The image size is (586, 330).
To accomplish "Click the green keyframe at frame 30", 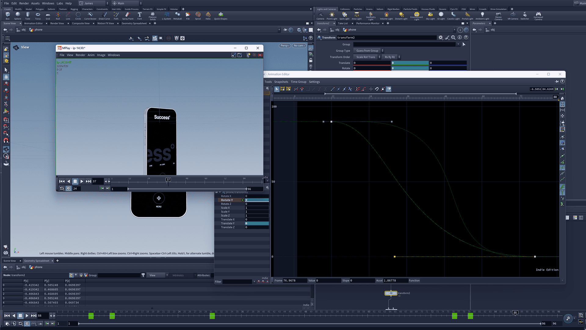I will pyautogui.click(x=212, y=316).
